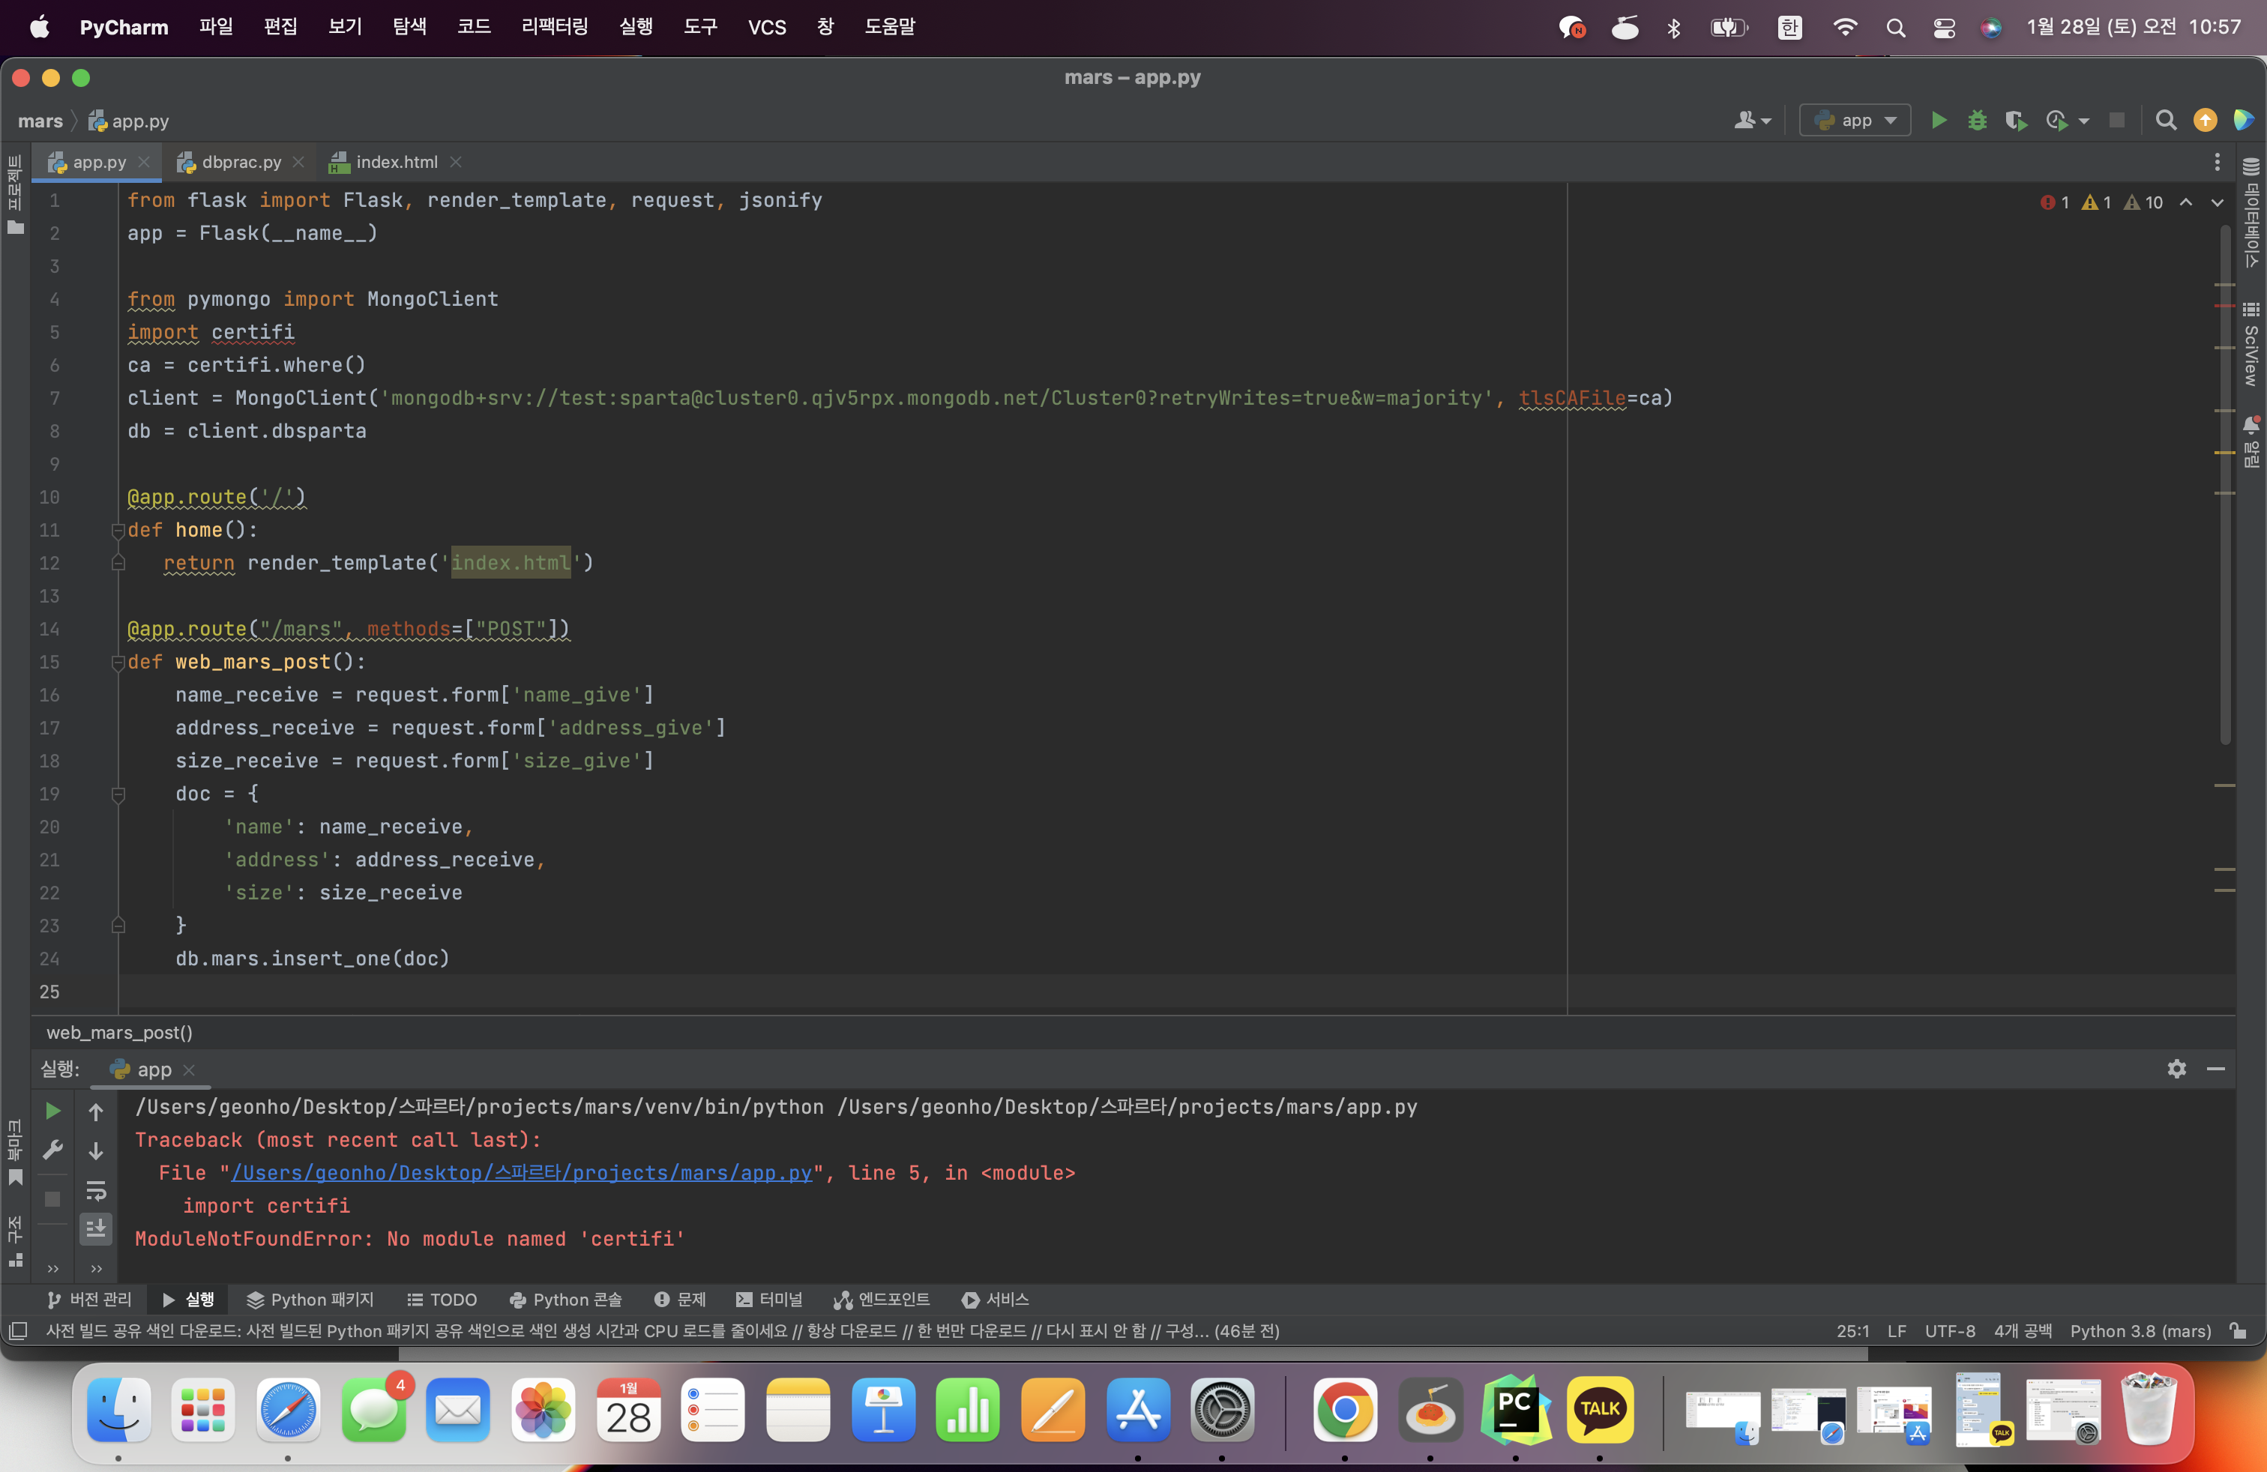Toggle soft-wrap in the Run console

point(96,1190)
